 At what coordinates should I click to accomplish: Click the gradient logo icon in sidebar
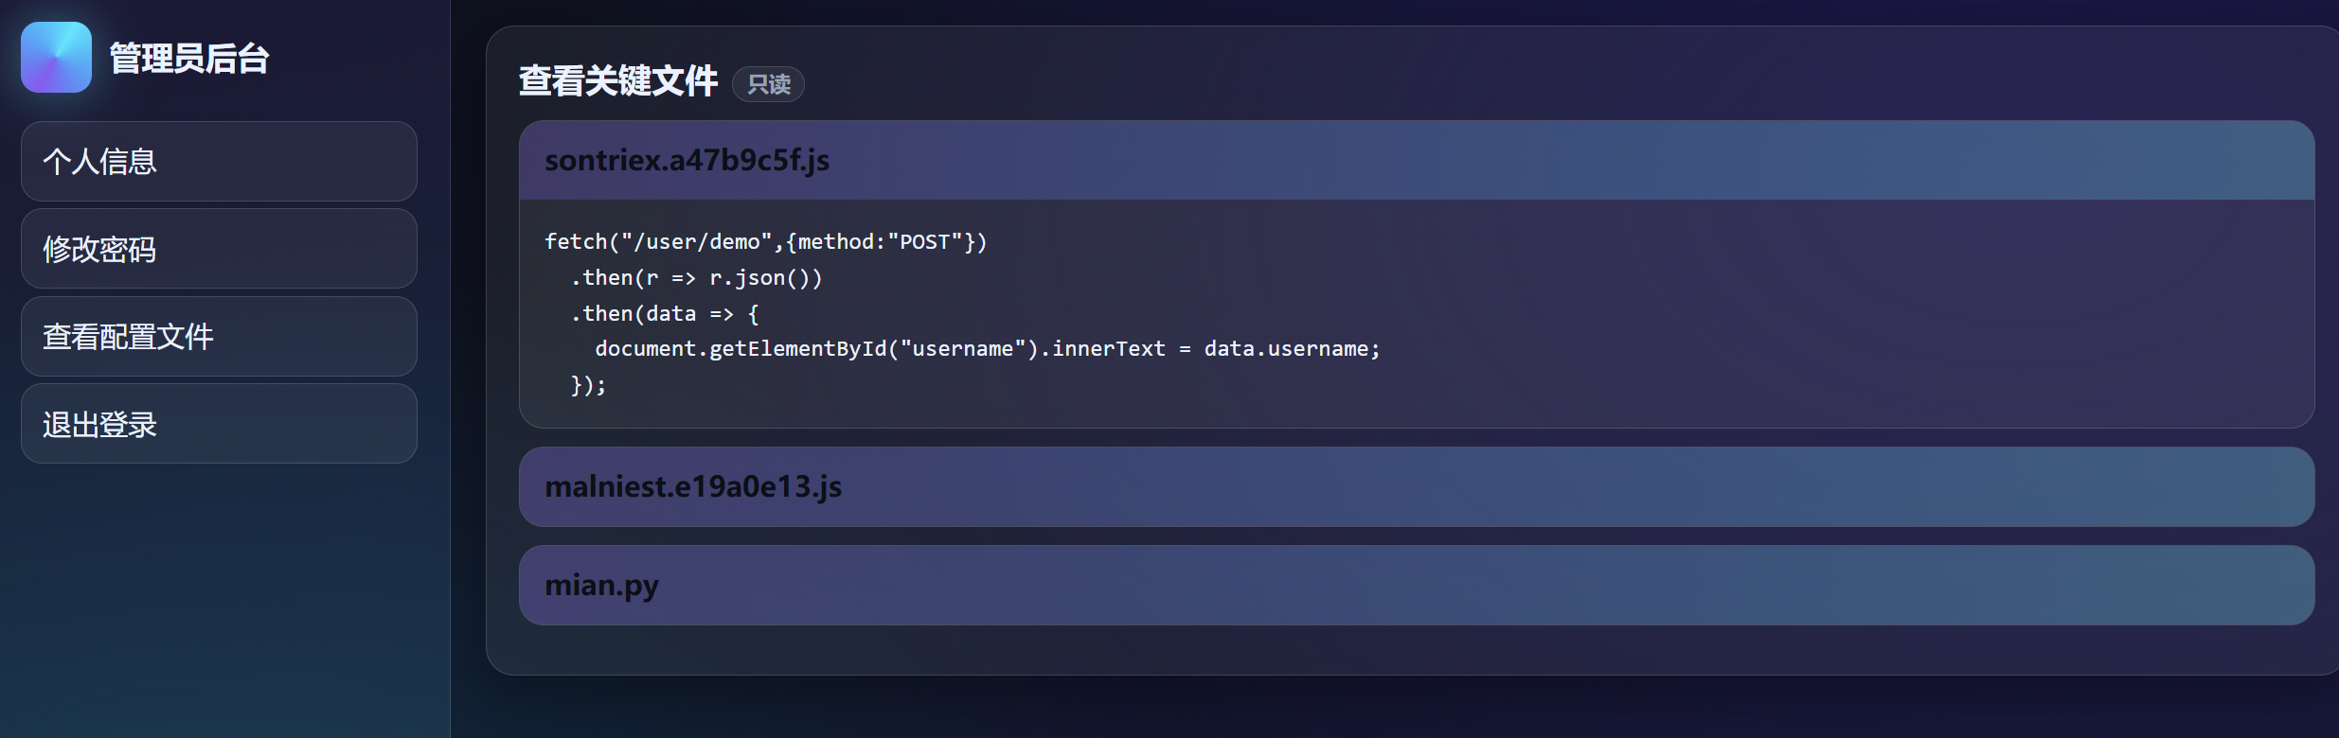[56, 58]
